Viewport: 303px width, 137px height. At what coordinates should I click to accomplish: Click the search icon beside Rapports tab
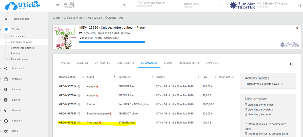pos(291,64)
